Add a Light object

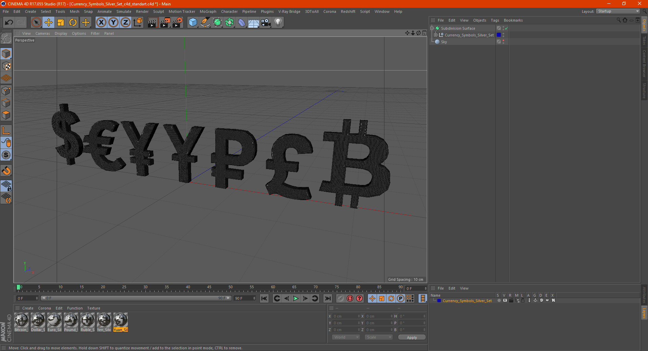[278, 23]
